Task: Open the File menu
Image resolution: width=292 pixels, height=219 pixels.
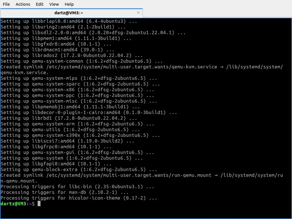Action: pyautogui.click(x=6, y=4)
